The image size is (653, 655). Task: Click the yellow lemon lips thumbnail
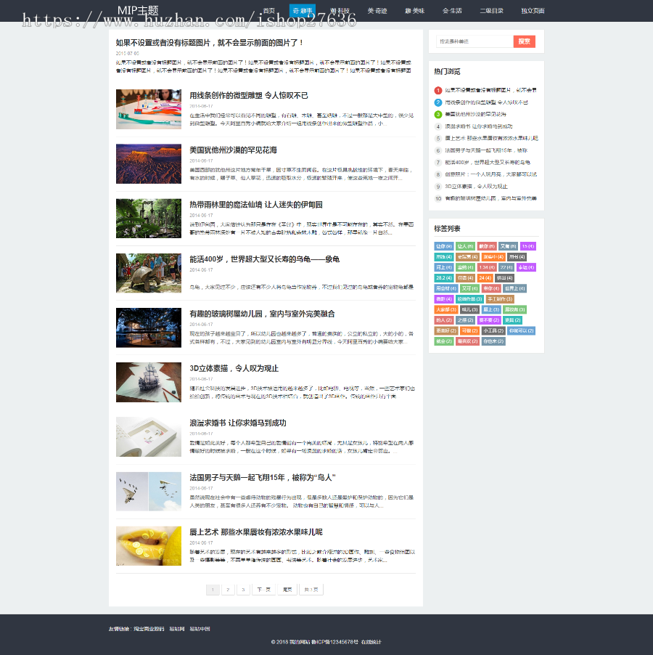[x=149, y=546]
